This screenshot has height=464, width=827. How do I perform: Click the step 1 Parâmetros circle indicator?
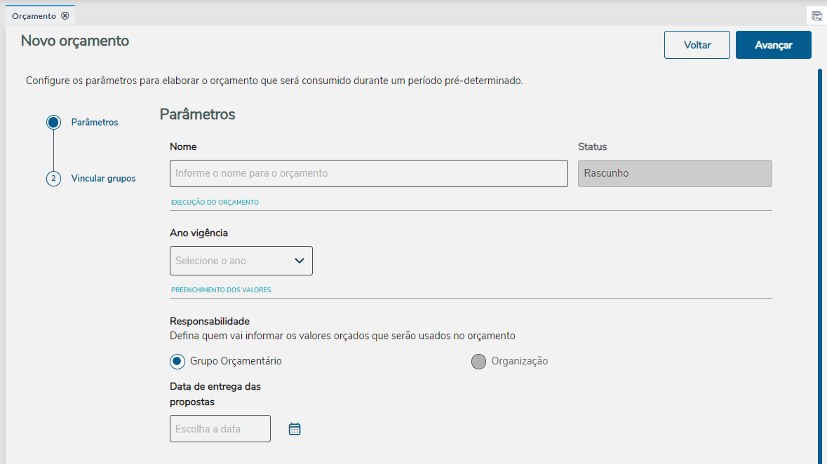(53, 123)
